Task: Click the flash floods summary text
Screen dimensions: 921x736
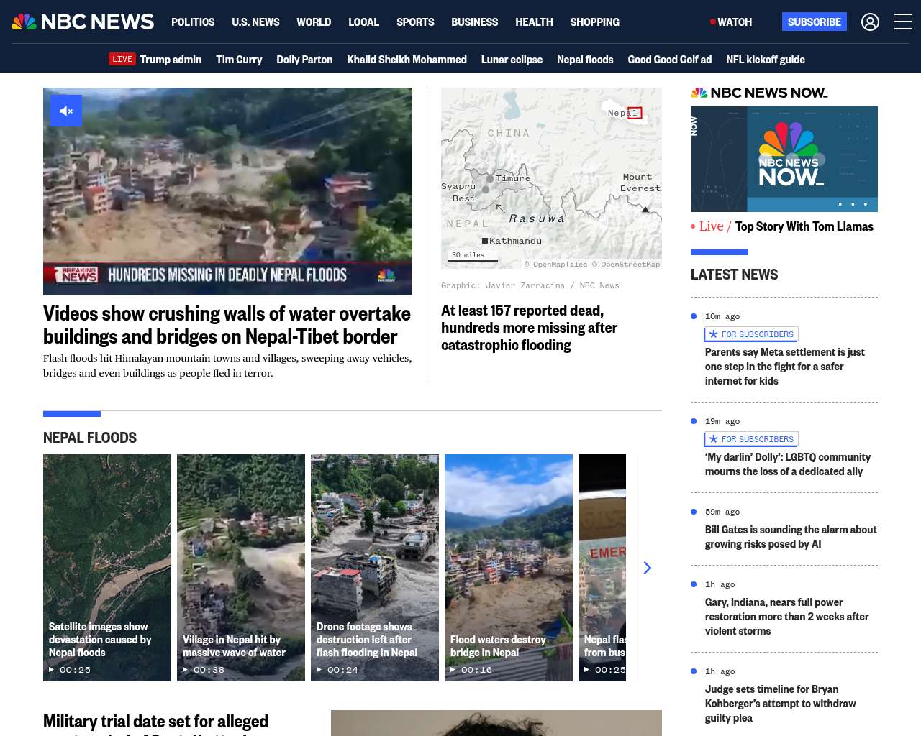Action: 227,365
